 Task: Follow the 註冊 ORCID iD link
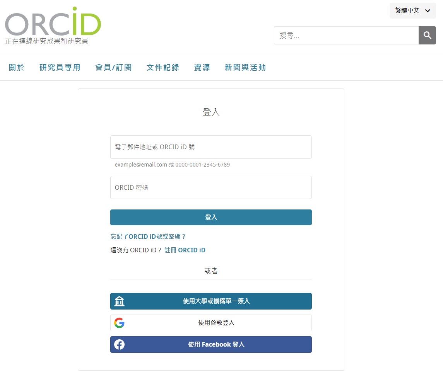tap(185, 250)
